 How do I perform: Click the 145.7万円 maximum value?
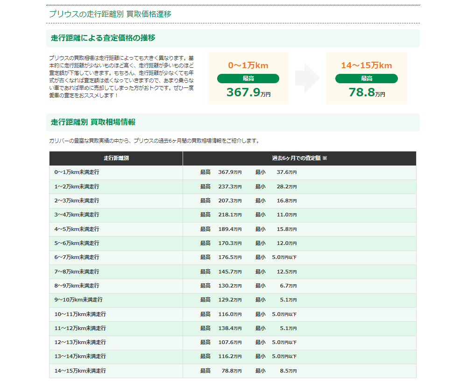[230, 272]
